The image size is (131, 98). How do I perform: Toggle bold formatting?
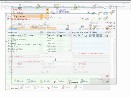(79, 36)
